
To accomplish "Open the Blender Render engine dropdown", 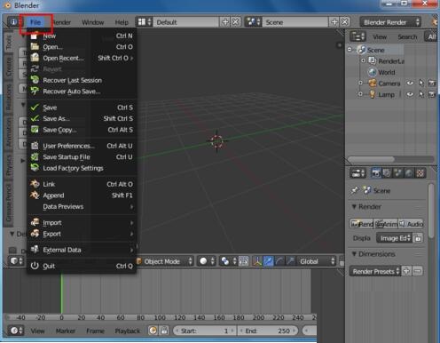I will (x=390, y=22).
